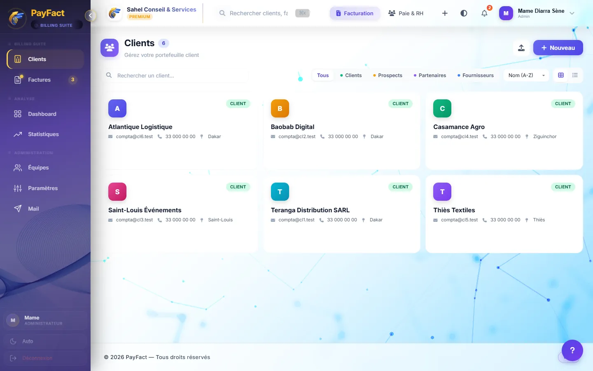The height and width of the screenshot is (371, 593).
Task: Open the Nom (A-Z) sort dropdown
Action: tap(526, 75)
